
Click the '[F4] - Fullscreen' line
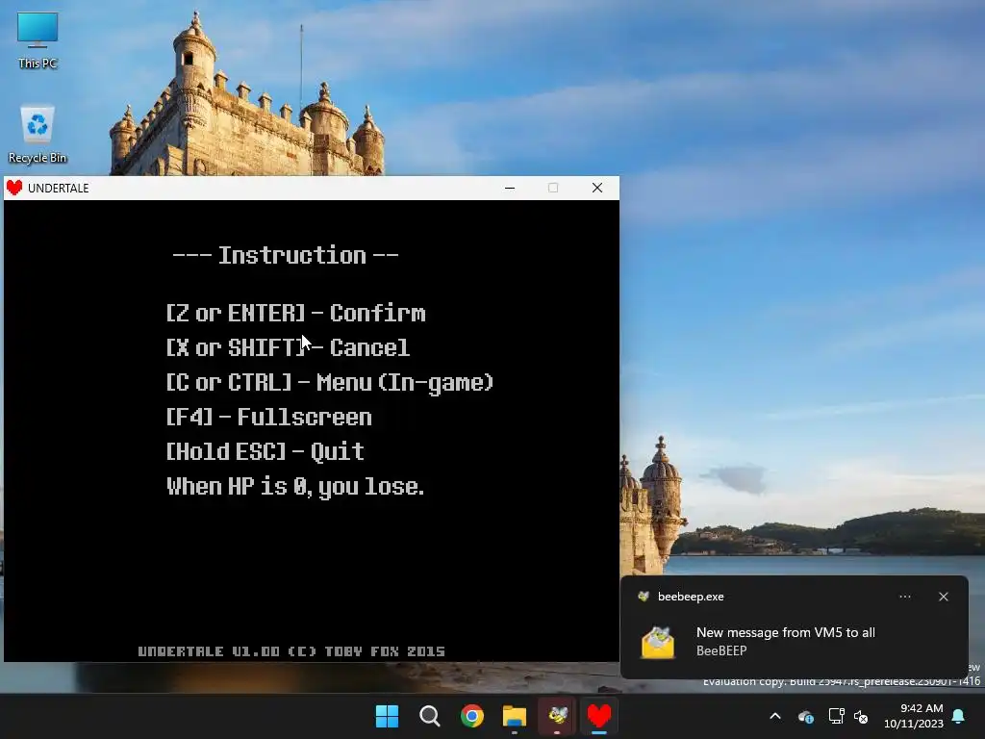pos(269,417)
